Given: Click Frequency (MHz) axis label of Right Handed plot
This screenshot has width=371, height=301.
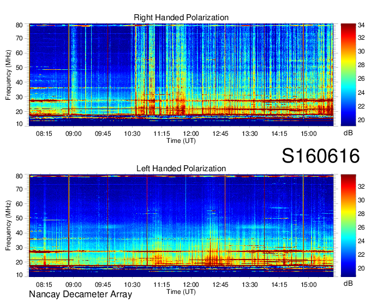Looking at the screenshot, I should [x=8, y=75].
